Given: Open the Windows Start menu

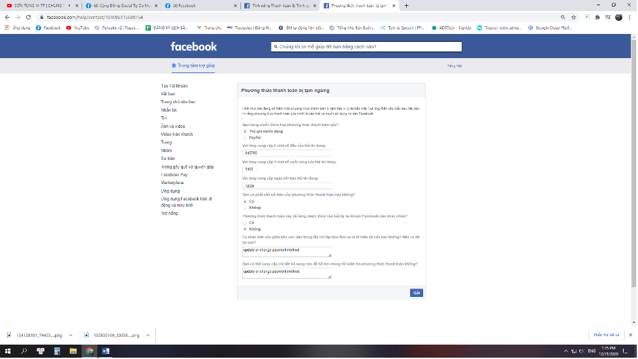Looking at the screenshot, I should pos(7,351).
